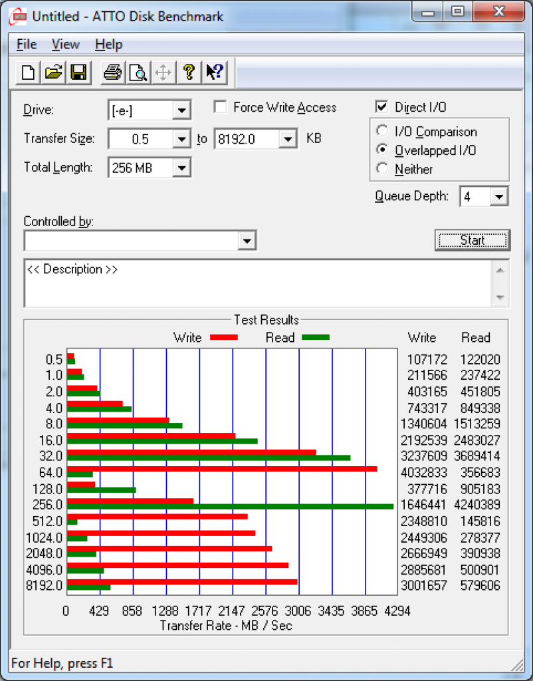Click inside the Description text box

pyautogui.click(x=259, y=283)
